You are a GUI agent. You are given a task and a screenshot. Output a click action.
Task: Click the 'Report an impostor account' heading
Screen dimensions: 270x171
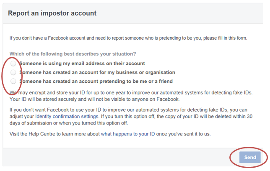pos(52,13)
